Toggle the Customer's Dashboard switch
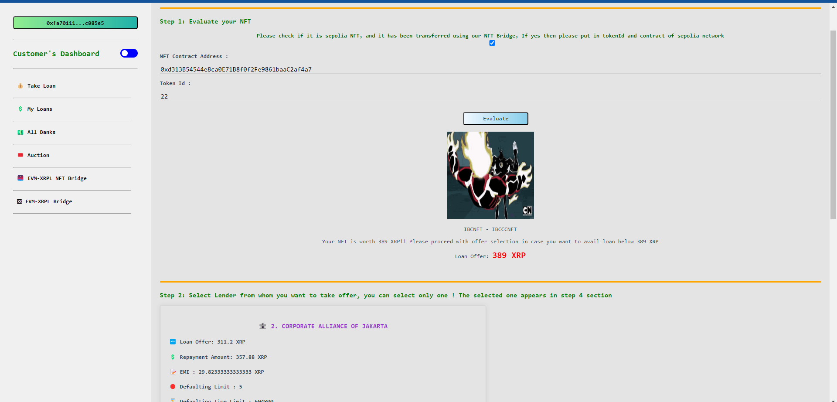The width and height of the screenshot is (837, 402). [129, 53]
